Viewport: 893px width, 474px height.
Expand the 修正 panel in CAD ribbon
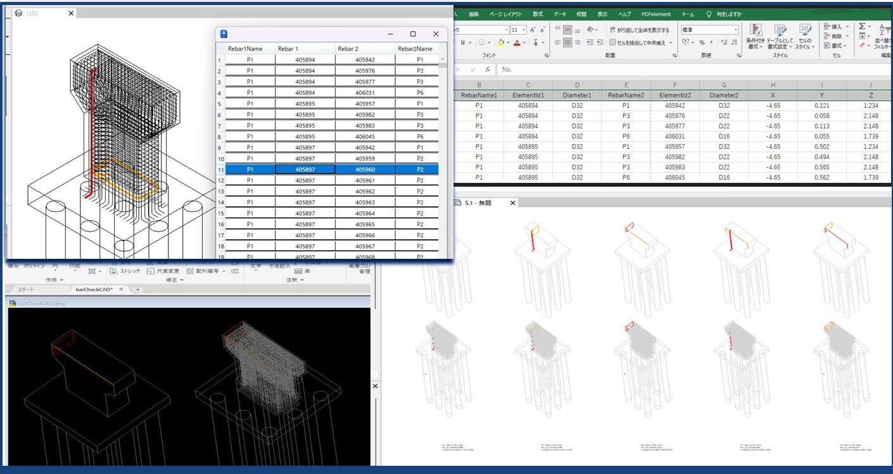pos(174,280)
